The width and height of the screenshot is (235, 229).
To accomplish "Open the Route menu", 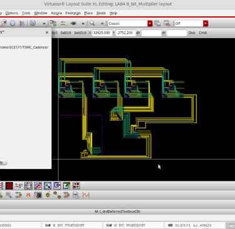I will pyautogui.click(x=101, y=13).
